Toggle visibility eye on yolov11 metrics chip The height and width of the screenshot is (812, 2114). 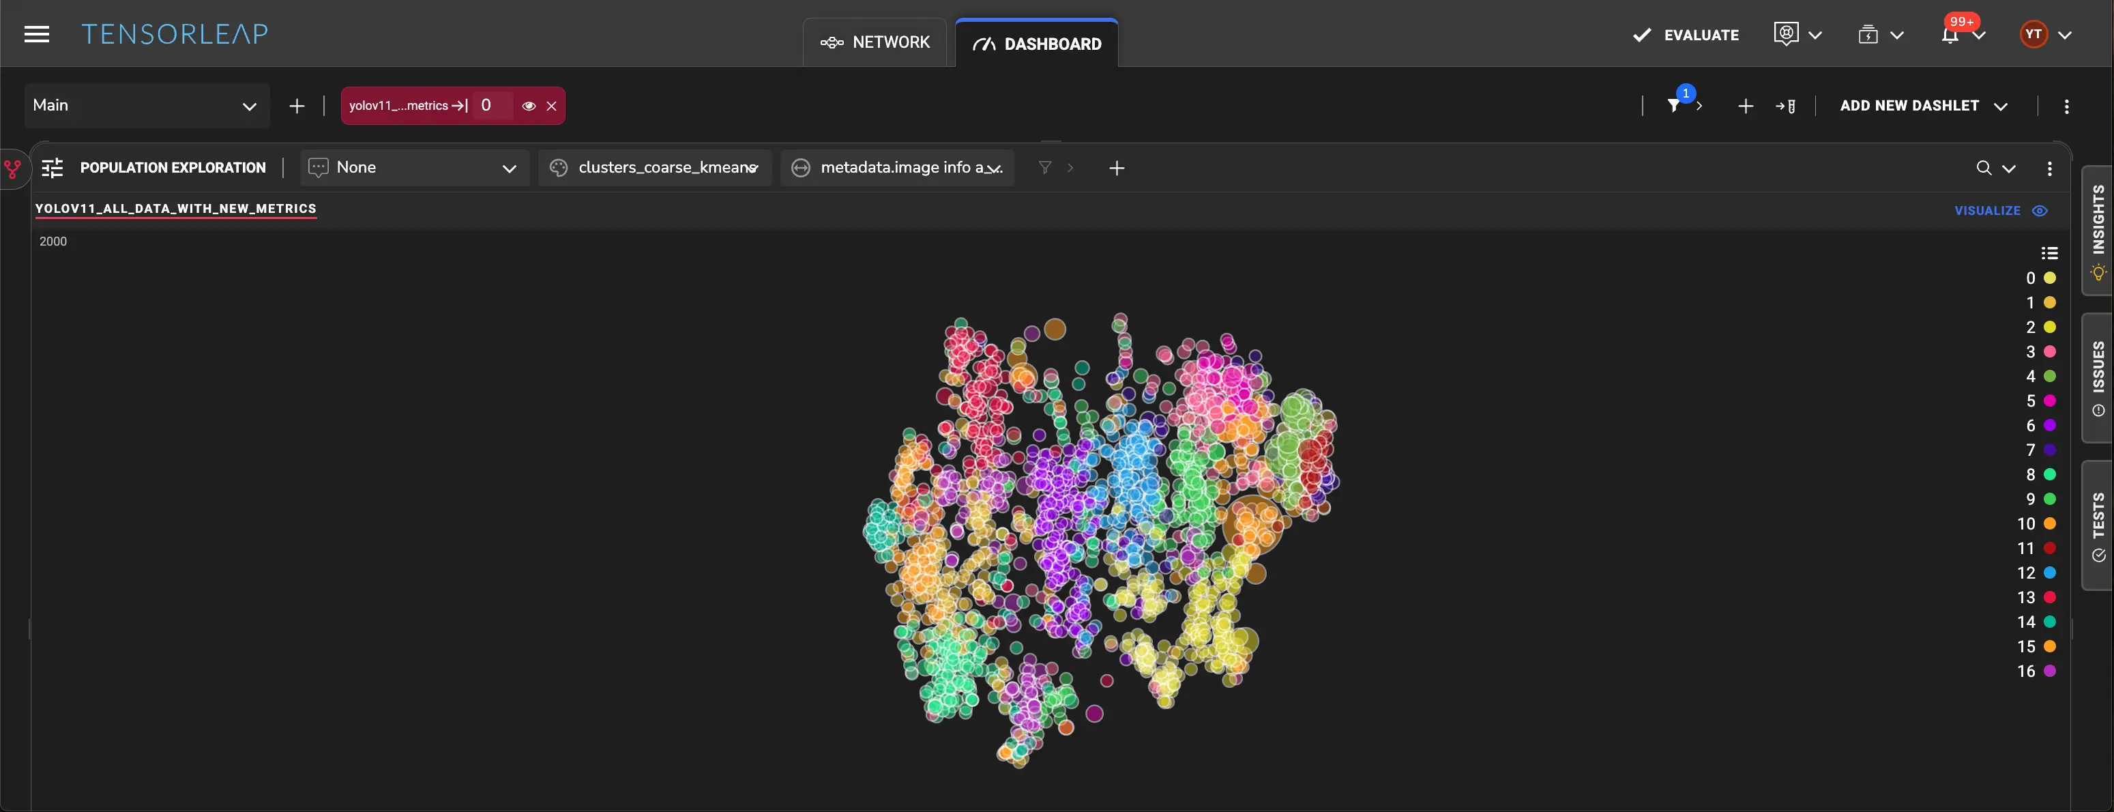[x=529, y=106]
